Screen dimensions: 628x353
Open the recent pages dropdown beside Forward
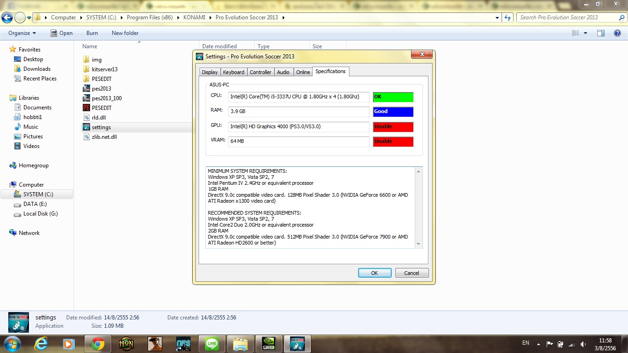click(29, 18)
